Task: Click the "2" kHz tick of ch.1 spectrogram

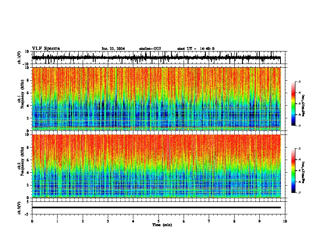Action: (x=28, y=118)
